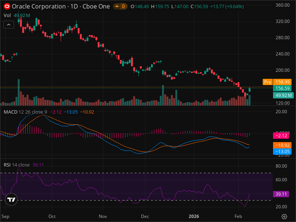This screenshot has height=222, width=296.
Task: Click the 156.59 last price tag
Action: (x=282, y=88)
